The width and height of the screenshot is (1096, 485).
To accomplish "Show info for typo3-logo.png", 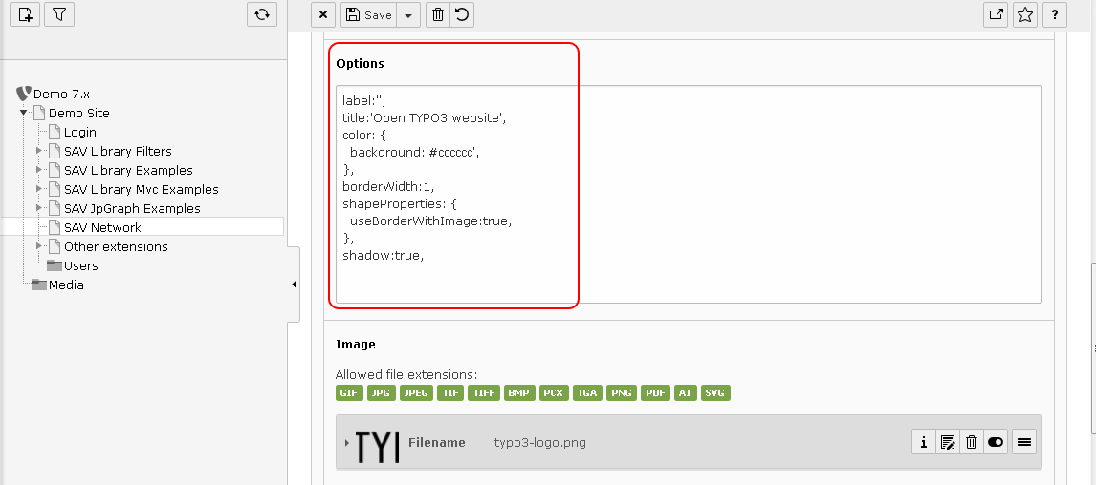I will click(924, 442).
